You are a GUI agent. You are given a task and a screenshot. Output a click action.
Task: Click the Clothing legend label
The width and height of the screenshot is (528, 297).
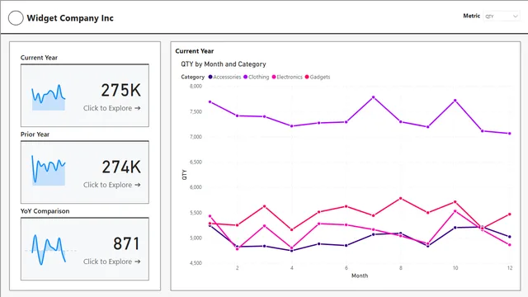(258, 77)
